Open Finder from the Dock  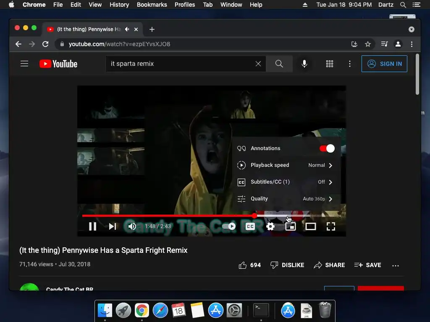click(105, 311)
